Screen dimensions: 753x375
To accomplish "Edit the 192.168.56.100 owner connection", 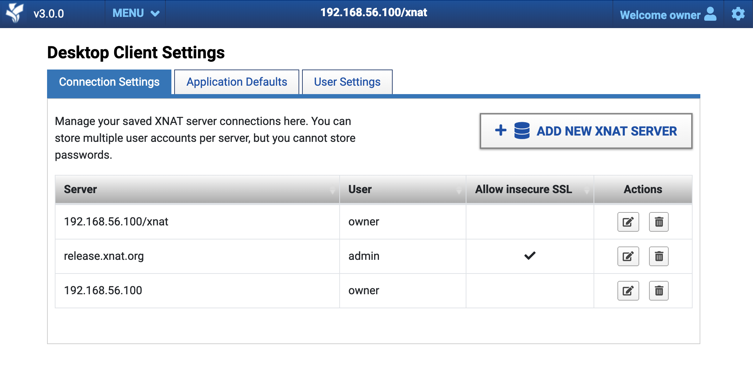I will (x=628, y=291).
